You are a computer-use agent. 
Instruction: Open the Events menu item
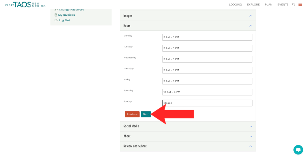pos(283,5)
